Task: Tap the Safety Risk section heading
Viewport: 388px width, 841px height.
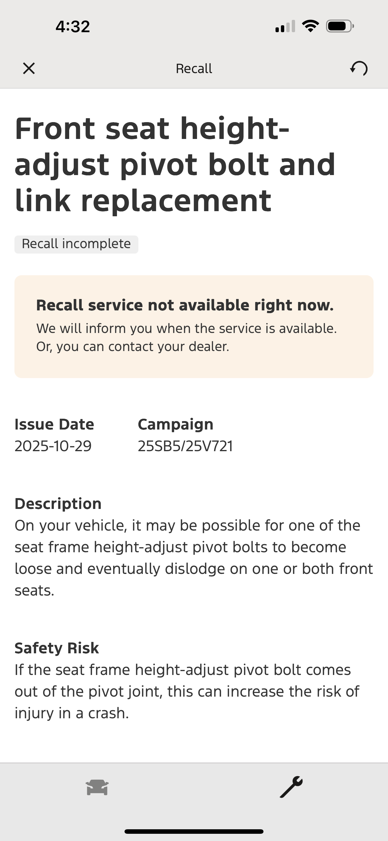Action: pyautogui.click(x=57, y=648)
